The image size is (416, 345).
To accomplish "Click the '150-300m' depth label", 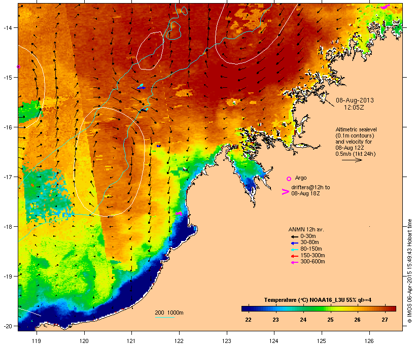I will click(x=313, y=255).
